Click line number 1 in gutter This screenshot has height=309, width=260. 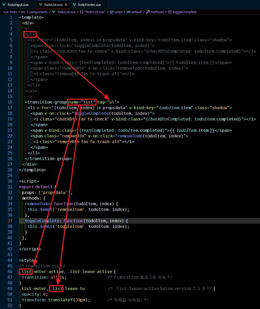11,17
